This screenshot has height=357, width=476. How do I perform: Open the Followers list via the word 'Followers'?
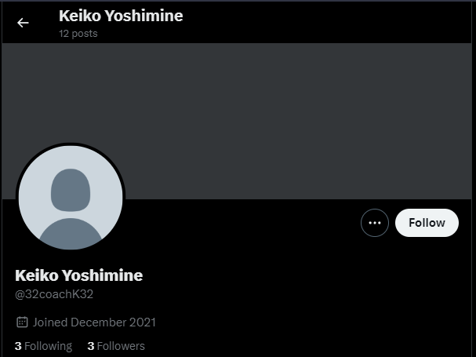coord(121,346)
